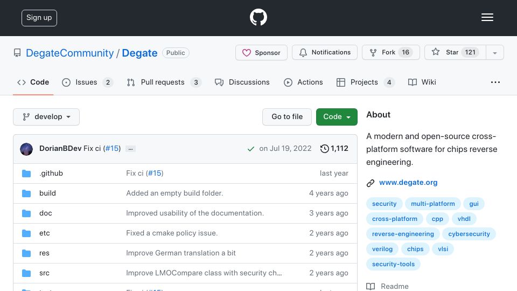517x291 pixels.
Task: Click the multi-platform topic tag
Action: 432,204
